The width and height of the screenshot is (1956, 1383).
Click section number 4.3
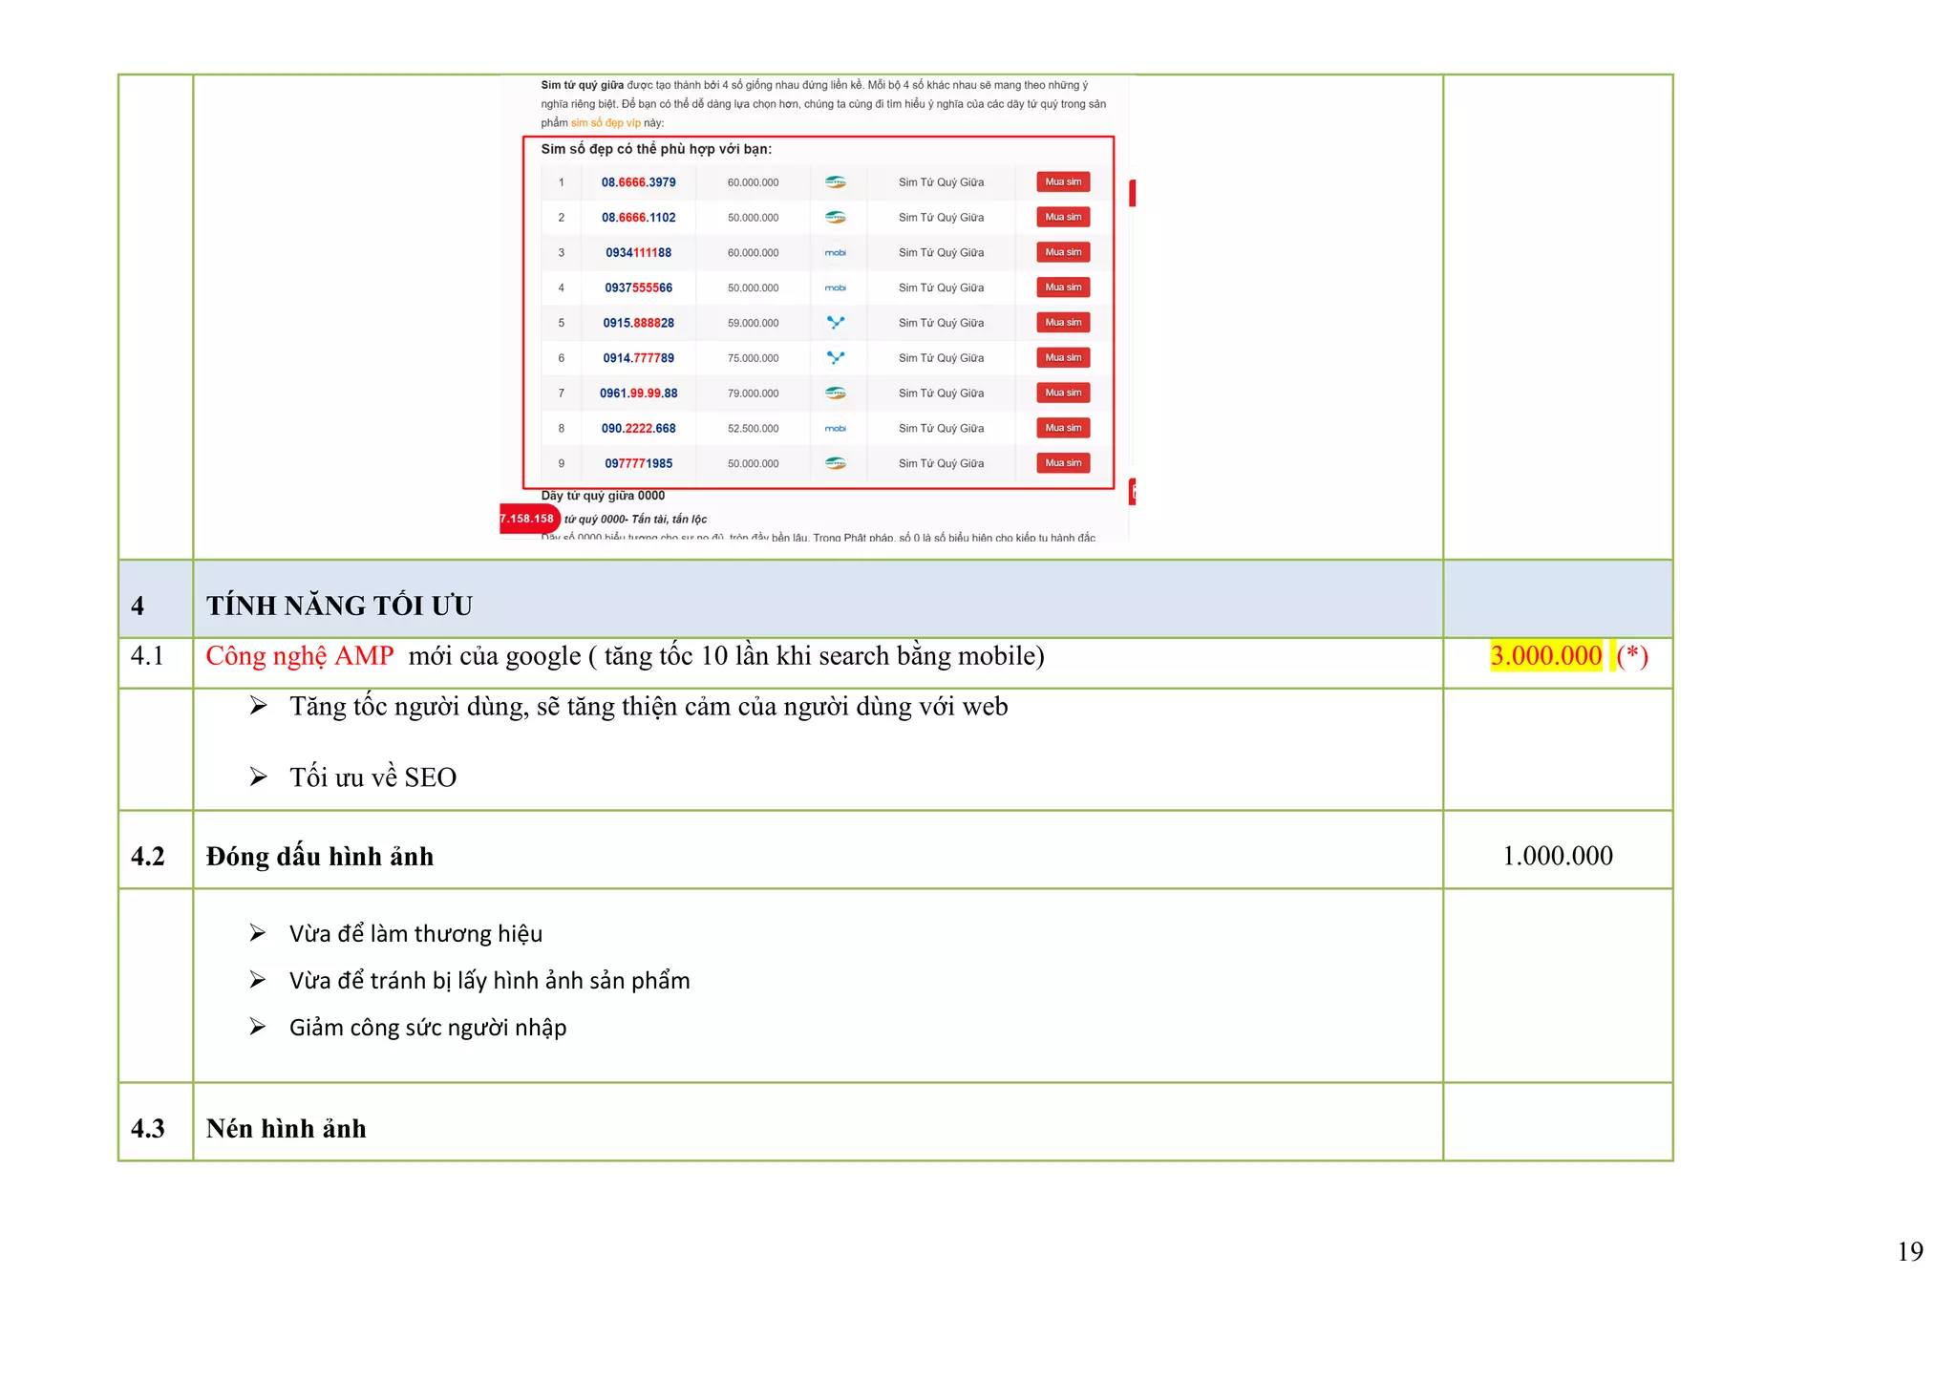click(148, 1128)
